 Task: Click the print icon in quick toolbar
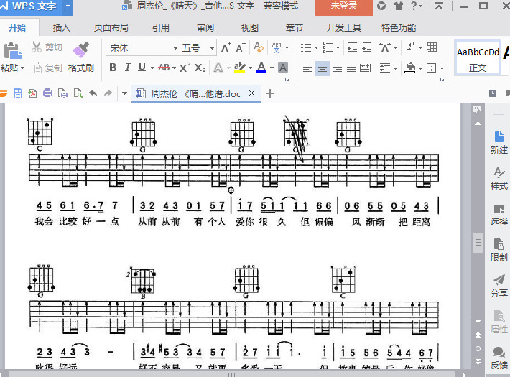(47, 93)
